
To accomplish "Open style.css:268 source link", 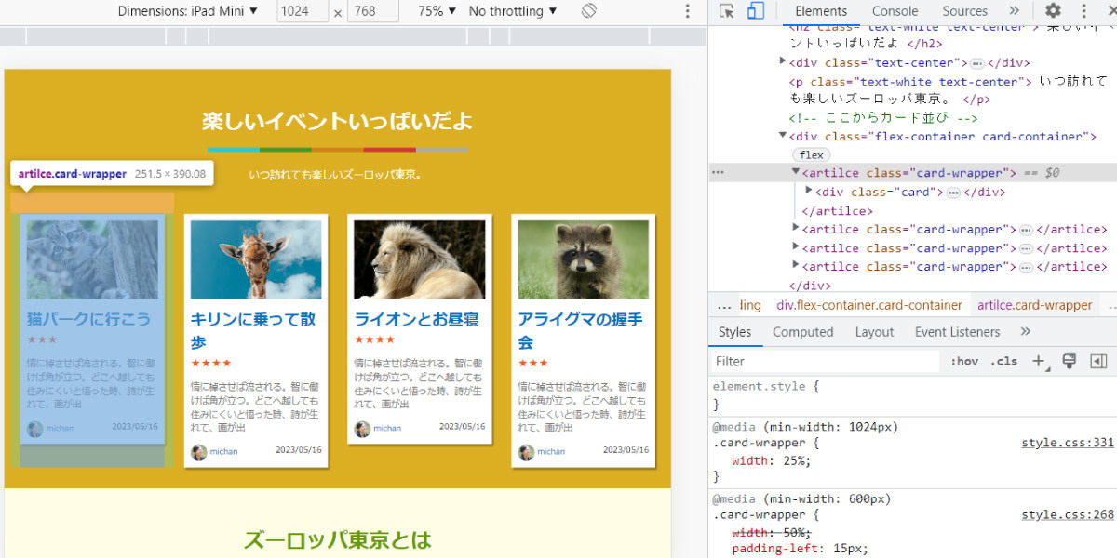I will (1068, 515).
